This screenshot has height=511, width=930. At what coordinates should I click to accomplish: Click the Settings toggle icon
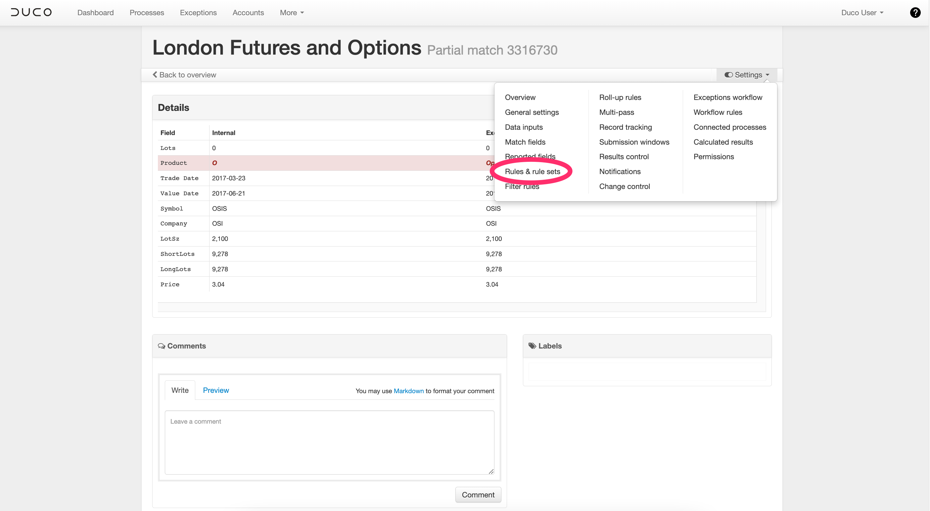point(728,75)
